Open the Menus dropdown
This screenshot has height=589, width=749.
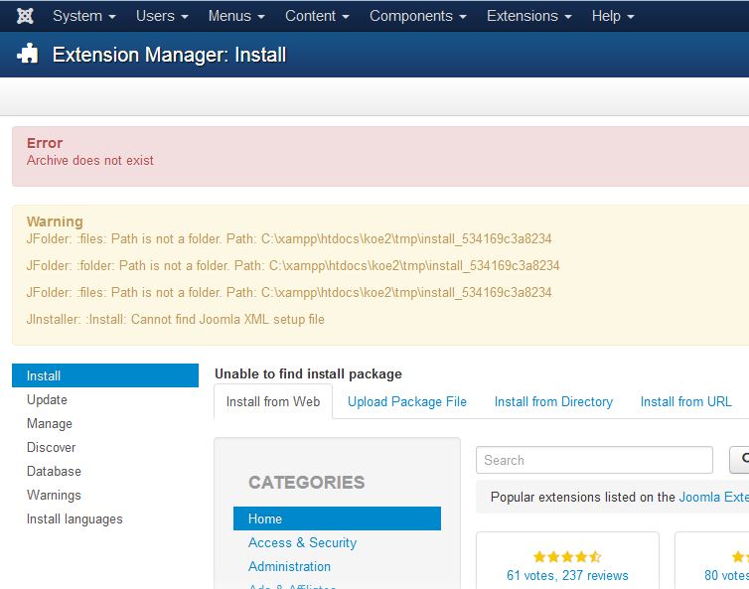tap(236, 16)
